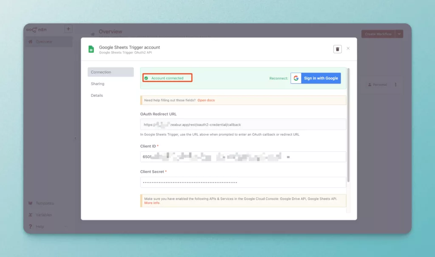The height and width of the screenshot is (257, 435).
Task: Click the Client Secret input field
Action: pyautogui.click(x=243, y=182)
